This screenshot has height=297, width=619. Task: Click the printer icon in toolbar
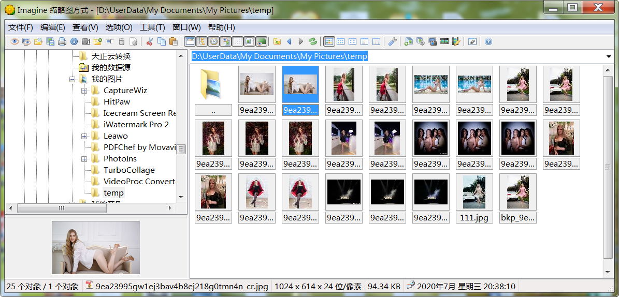pos(62,42)
